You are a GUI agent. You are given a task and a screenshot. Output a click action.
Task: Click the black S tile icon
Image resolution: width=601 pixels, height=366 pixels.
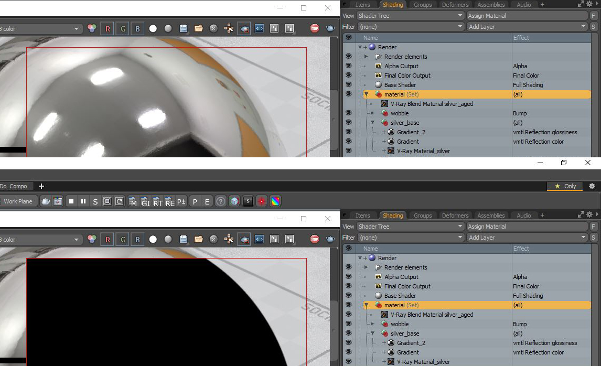click(248, 201)
